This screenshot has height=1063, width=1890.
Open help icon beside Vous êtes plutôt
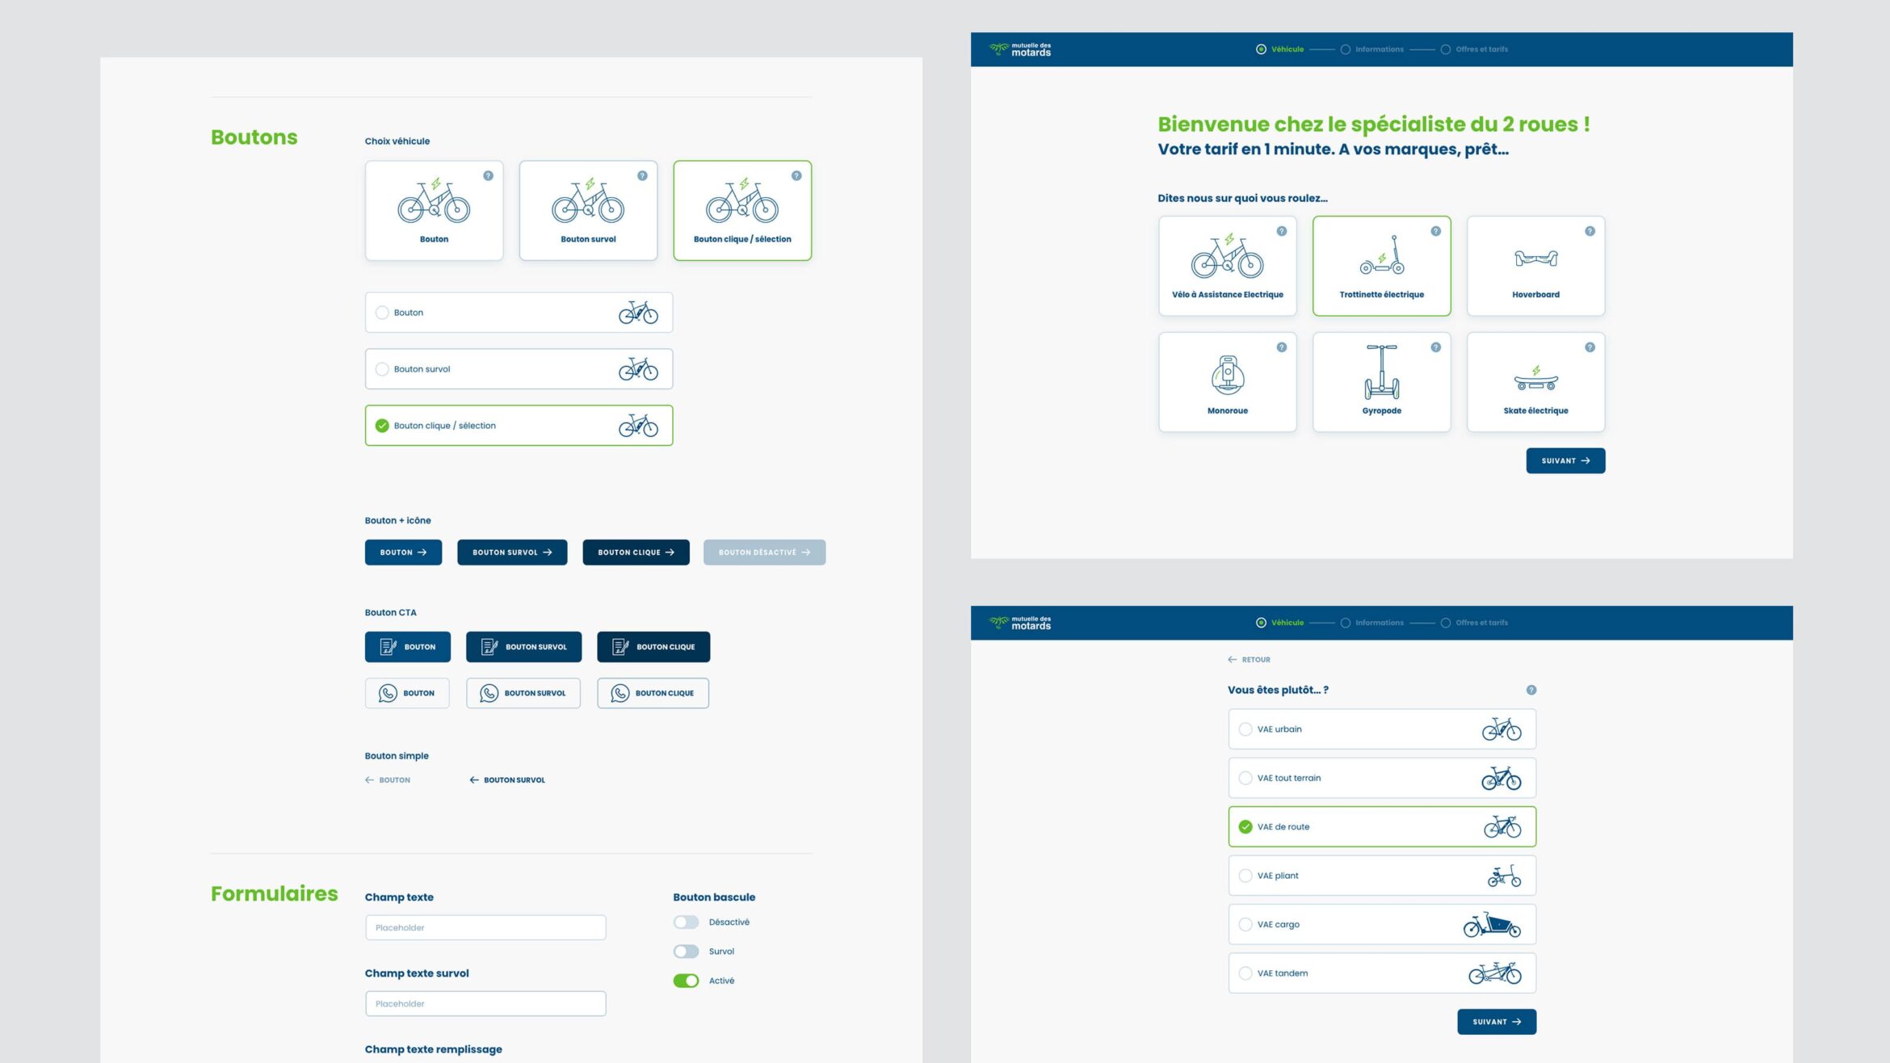pyautogui.click(x=1531, y=690)
